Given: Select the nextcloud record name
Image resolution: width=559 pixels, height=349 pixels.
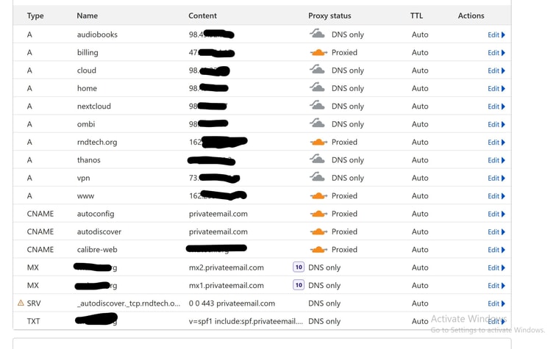Looking at the screenshot, I should (x=94, y=106).
